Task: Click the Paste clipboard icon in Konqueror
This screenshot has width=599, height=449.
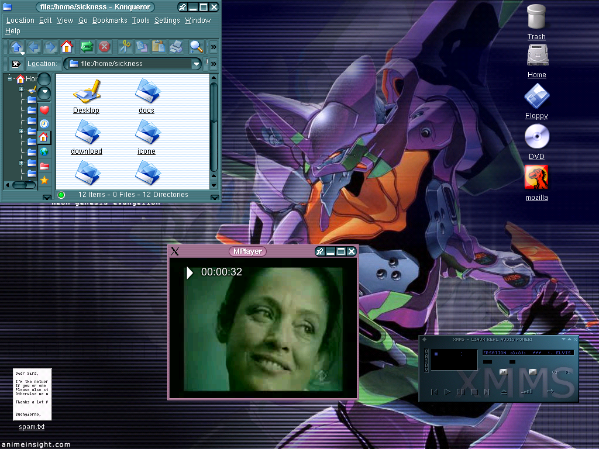Action: click(158, 47)
